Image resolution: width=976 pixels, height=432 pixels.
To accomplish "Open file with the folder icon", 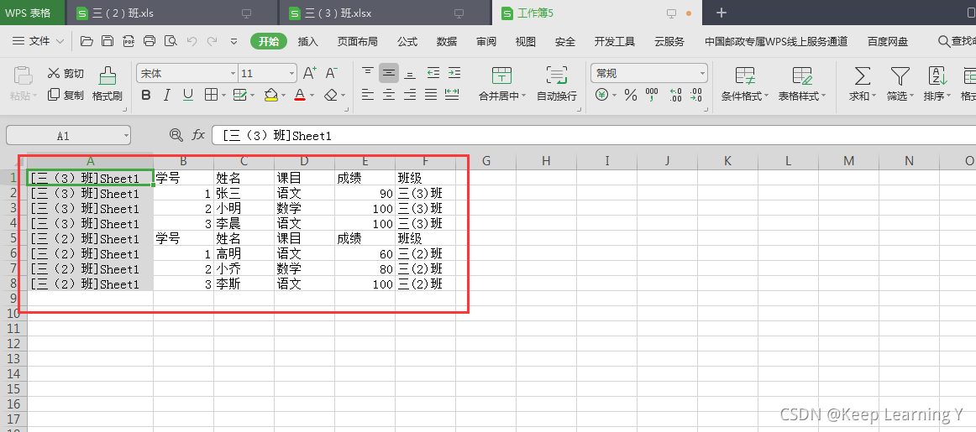I will (87, 42).
